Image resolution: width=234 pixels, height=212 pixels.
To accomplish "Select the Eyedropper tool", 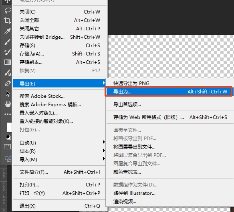I will pos(8,31).
